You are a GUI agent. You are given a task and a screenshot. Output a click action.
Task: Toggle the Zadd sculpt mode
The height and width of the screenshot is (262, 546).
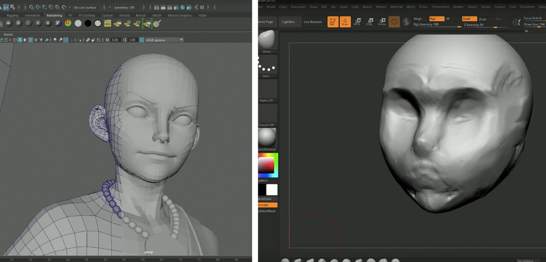tap(469, 19)
